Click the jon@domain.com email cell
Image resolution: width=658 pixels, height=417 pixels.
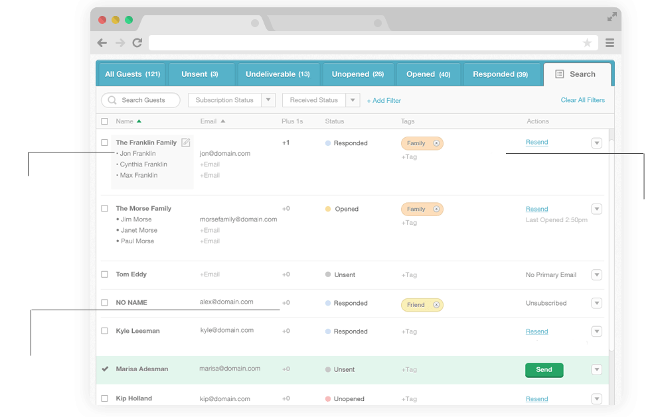[225, 153]
